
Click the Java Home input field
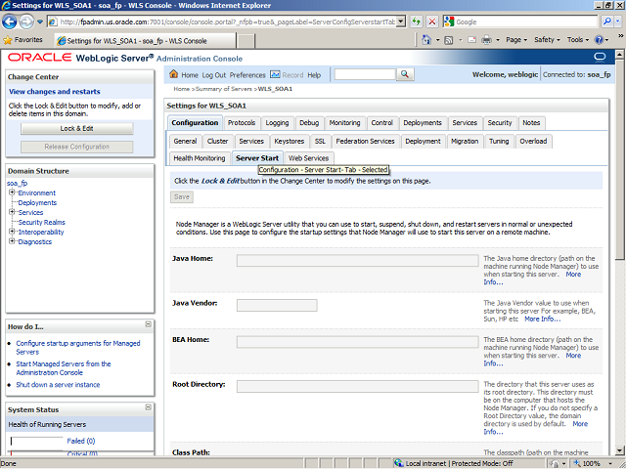point(356,261)
